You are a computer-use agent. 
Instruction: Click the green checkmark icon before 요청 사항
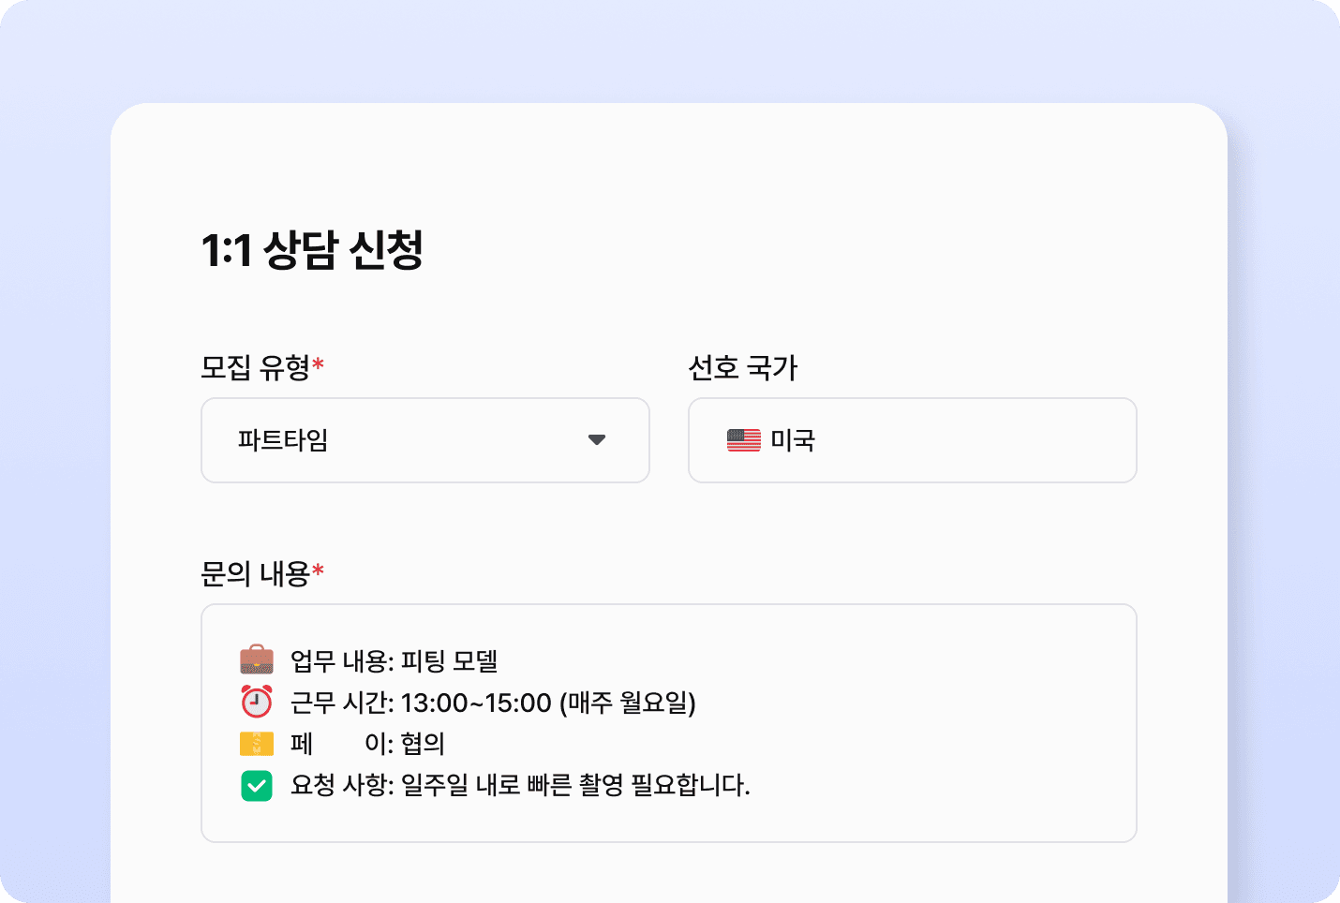click(x=257, y=785)
